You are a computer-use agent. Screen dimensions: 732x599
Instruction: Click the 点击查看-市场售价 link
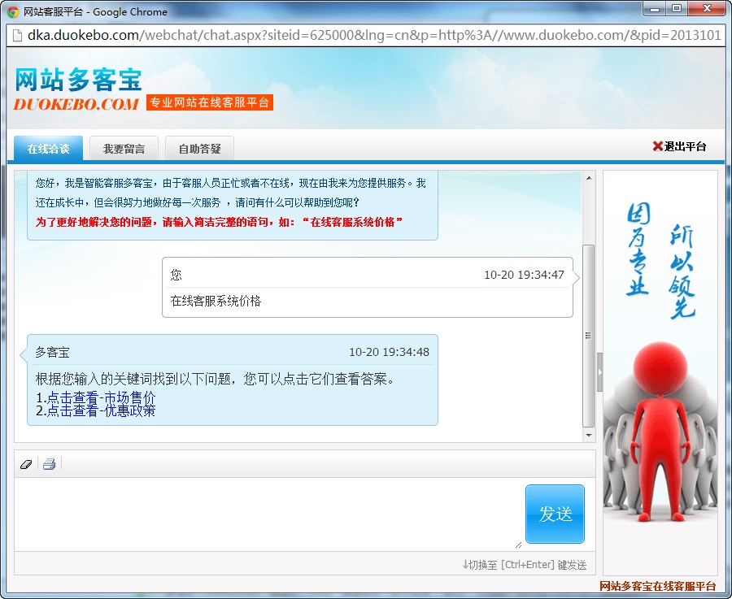[x=101, y=397]
